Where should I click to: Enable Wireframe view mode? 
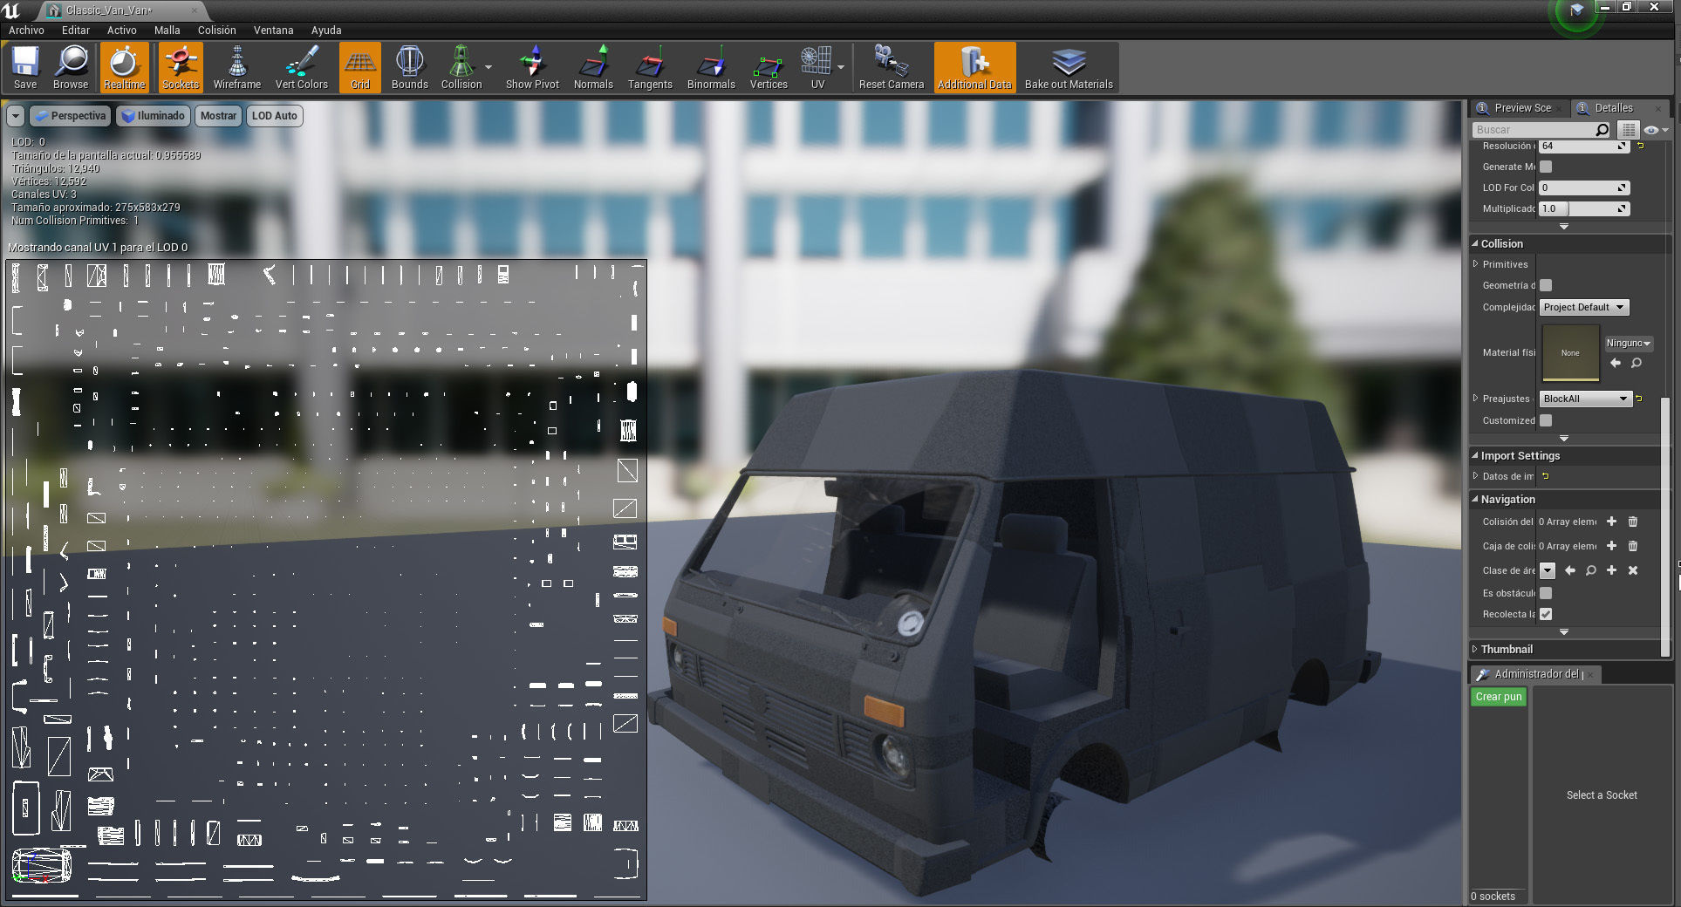[237, 68]
